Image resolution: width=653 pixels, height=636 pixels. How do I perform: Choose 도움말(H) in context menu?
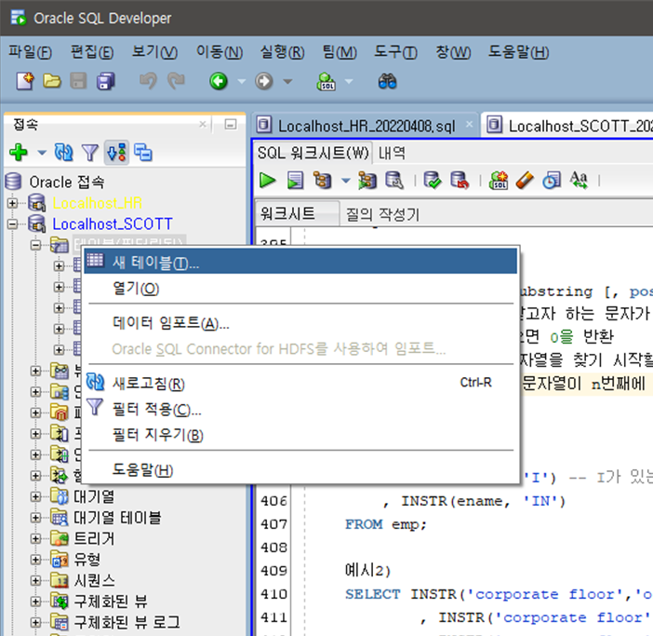(x=300, y=469)
